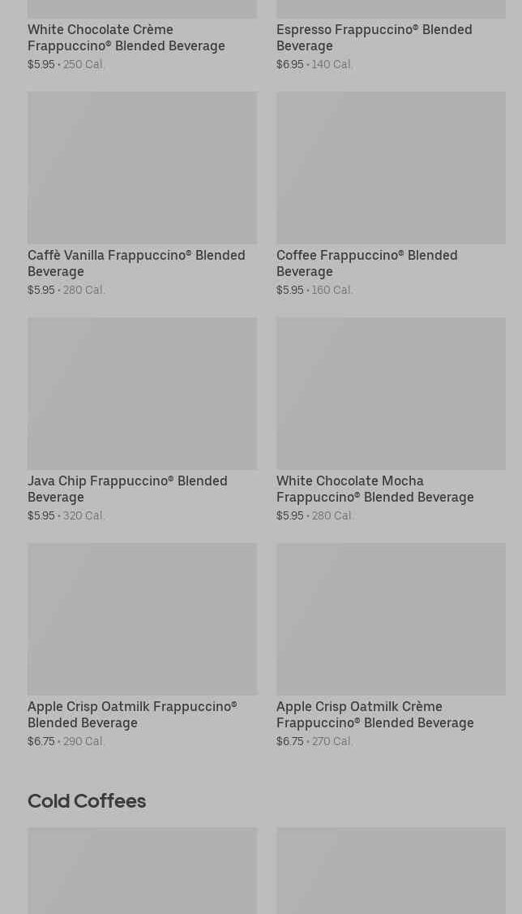Open the White Chocolate Mocha Frappuccino title
The width and height of the screenshot is (522, 914).
pyautogui.click(x=374, y=489)
